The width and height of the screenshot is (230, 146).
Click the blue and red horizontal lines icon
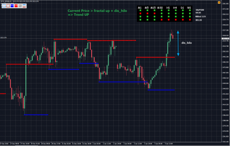coord(24,6)
